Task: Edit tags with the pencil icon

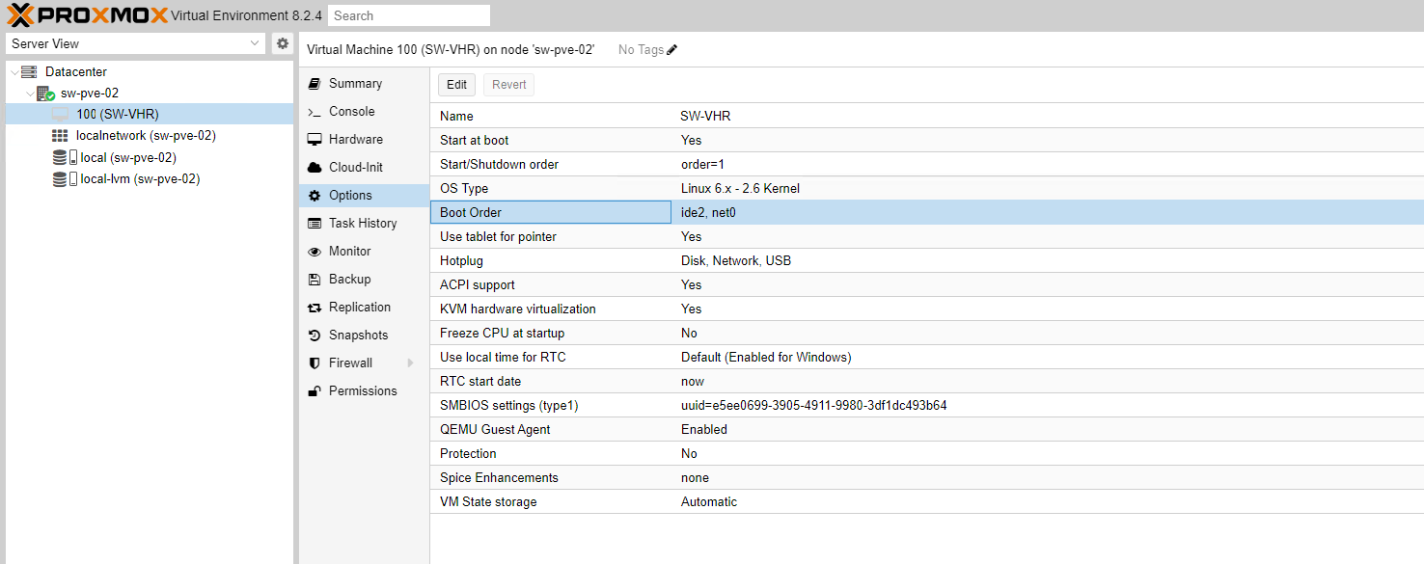Action: pyautogui.click(x=672, y=49)
